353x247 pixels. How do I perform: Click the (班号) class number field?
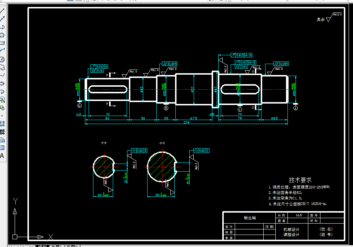(326, 235)
